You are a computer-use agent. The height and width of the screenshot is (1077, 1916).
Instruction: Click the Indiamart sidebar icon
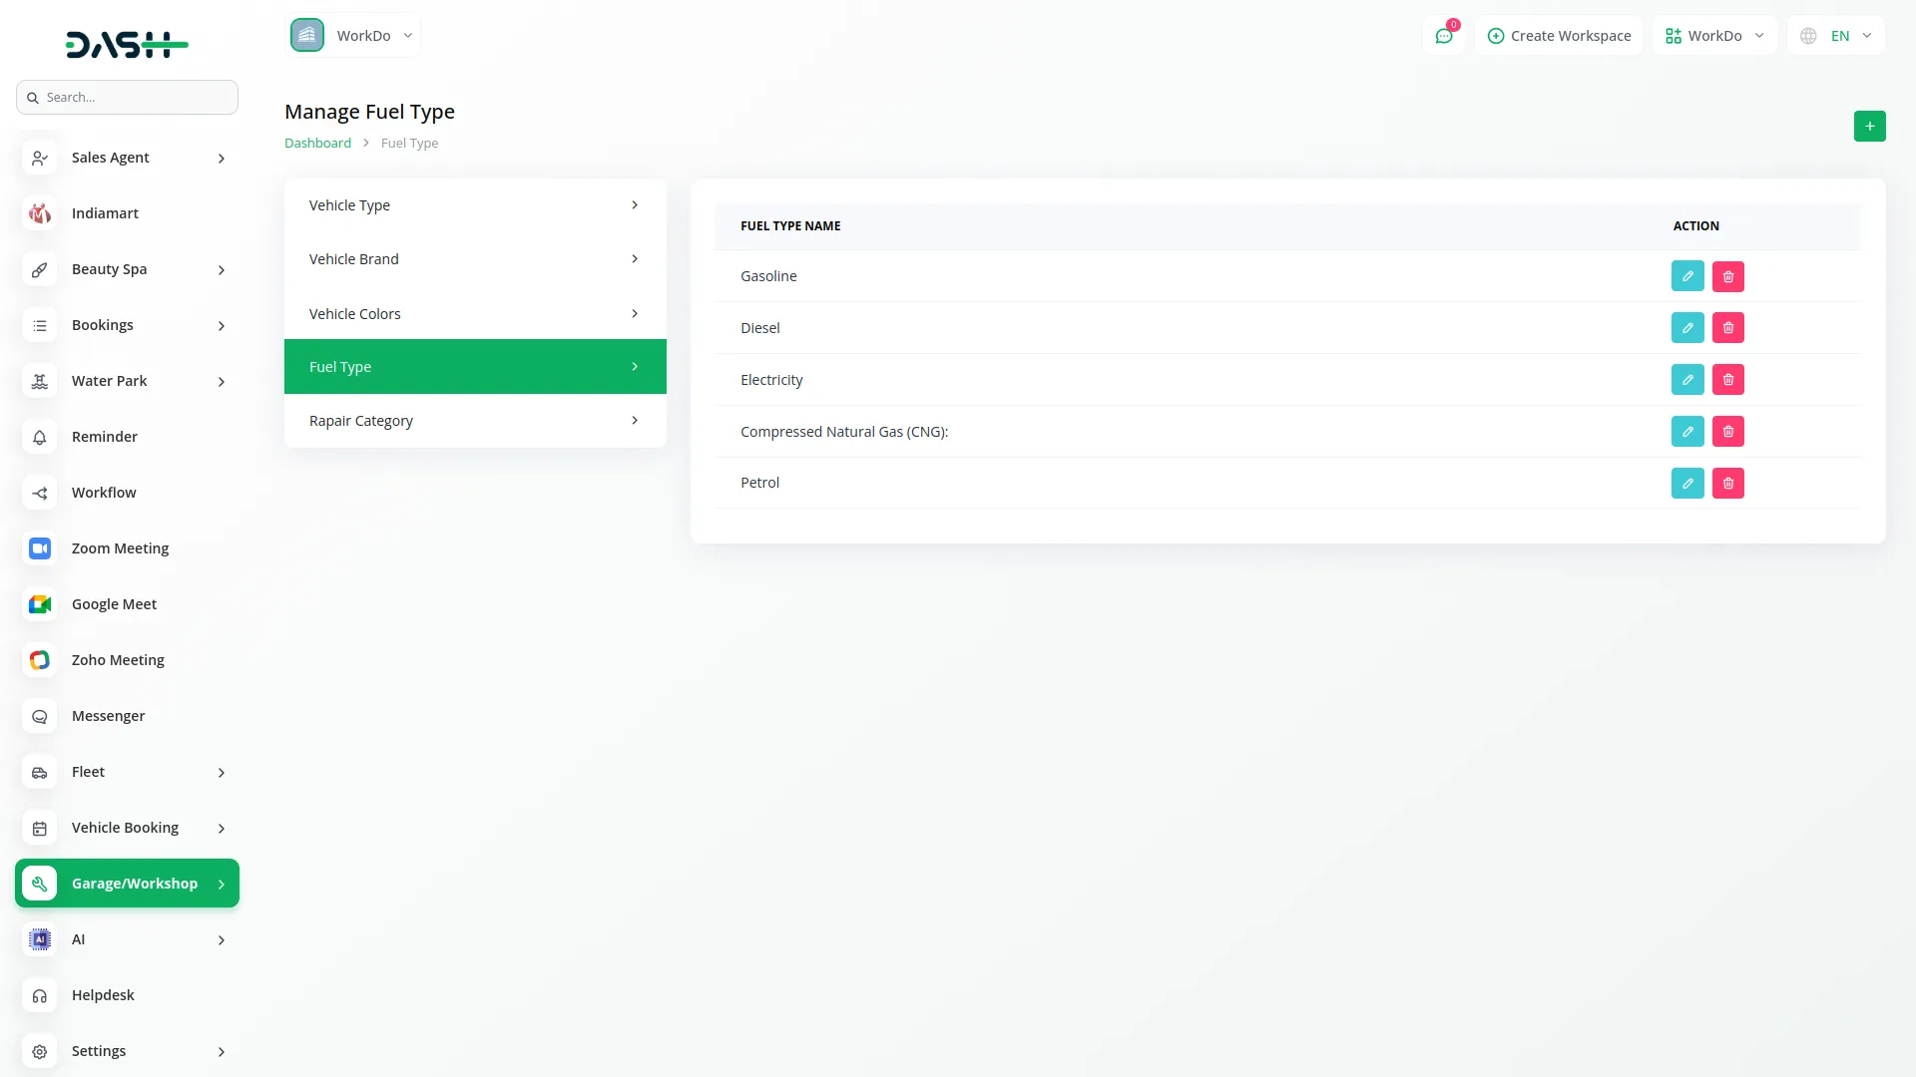(40, 213)
